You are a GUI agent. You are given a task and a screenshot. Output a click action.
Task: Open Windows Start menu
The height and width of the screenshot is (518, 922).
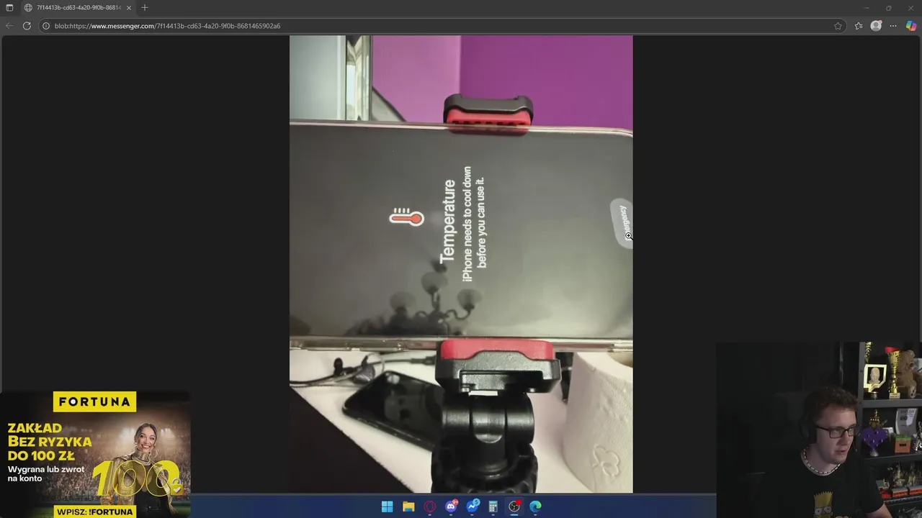click(387, 506)
